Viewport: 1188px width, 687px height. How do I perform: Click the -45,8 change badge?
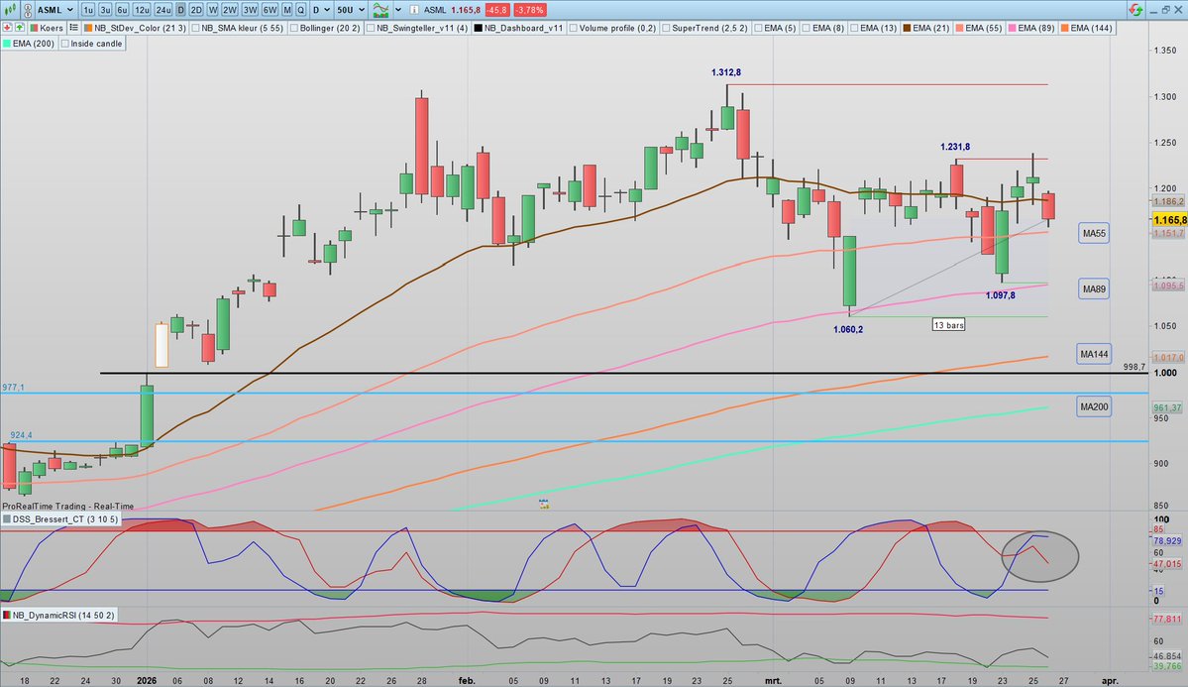coord(497,10)
